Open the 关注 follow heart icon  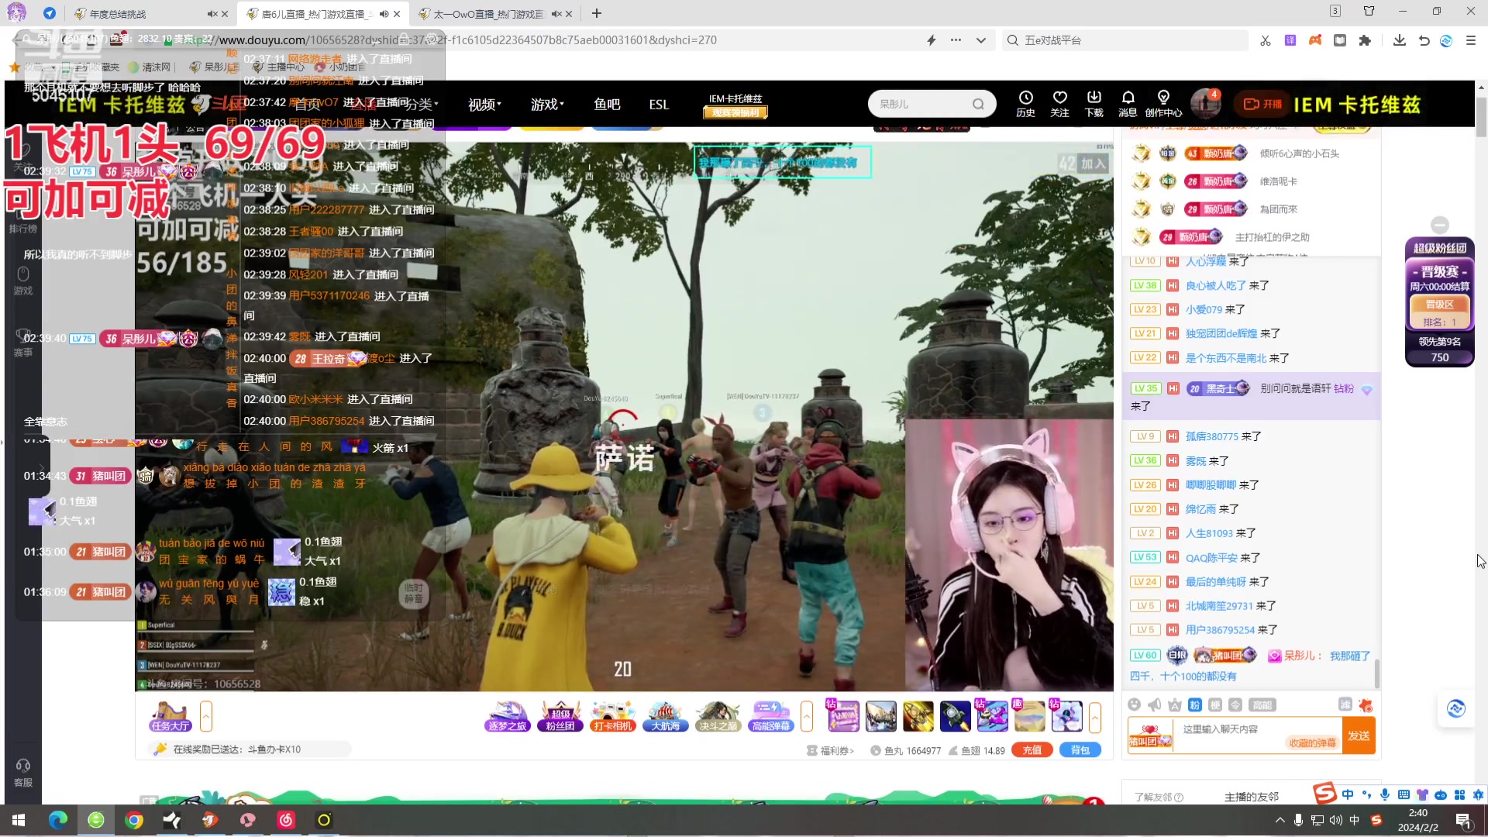coord(1059,104)
